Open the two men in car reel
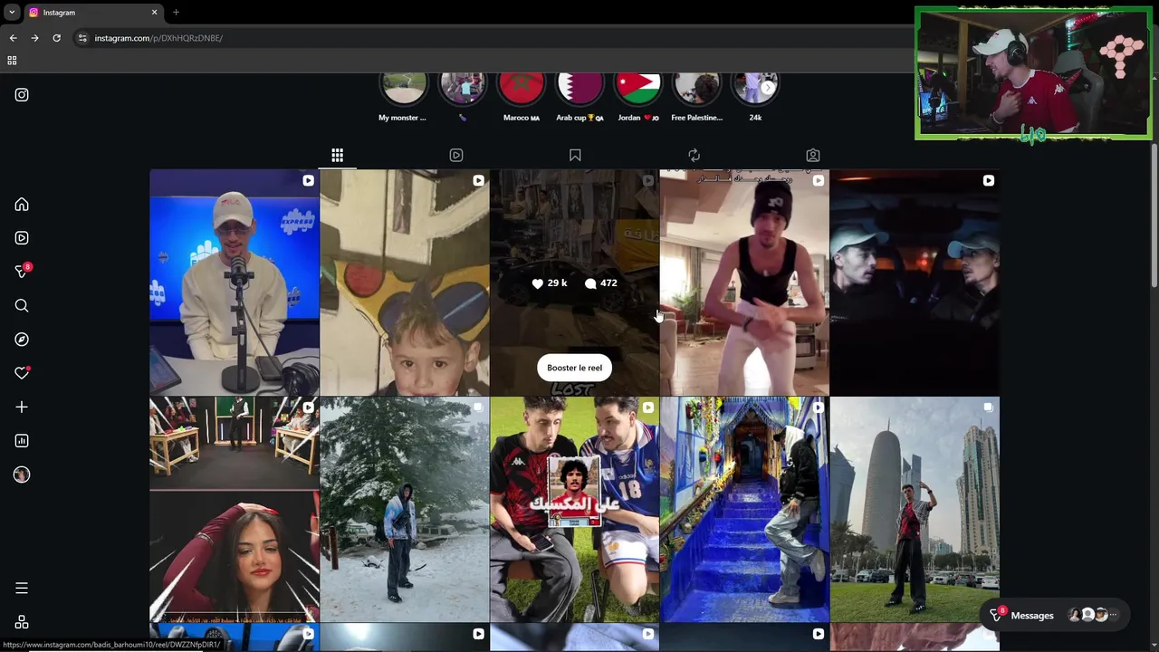This screenshot has width=1159, height=652. [x=915, y=283]
